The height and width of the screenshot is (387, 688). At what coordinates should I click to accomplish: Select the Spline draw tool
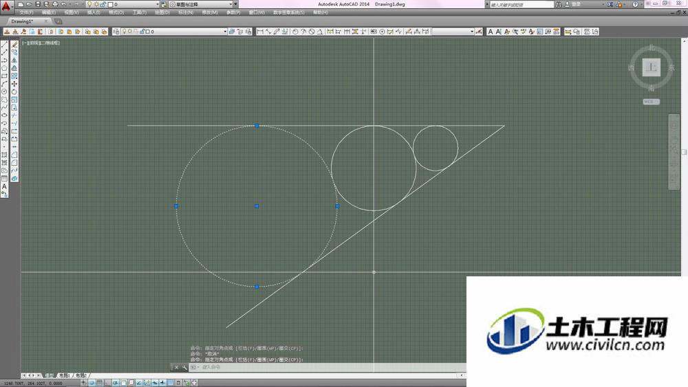tap(4, 107)
